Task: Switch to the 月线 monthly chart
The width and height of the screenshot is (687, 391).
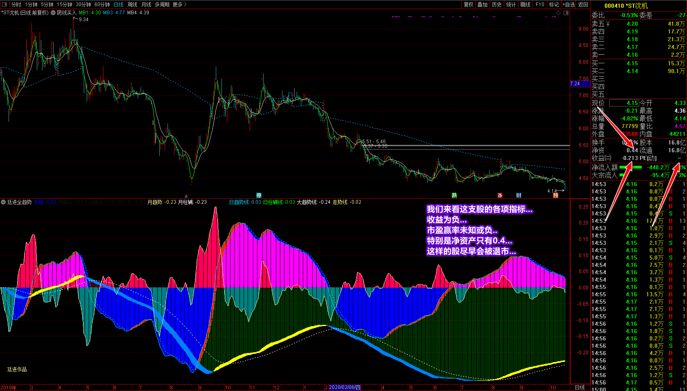Action: 146,4
